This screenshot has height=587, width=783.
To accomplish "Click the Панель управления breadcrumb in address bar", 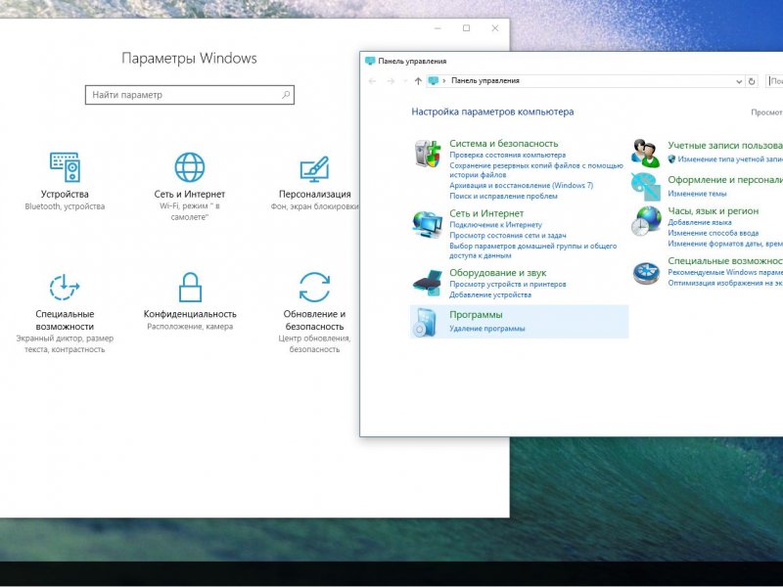I will (x=485, y=81).
